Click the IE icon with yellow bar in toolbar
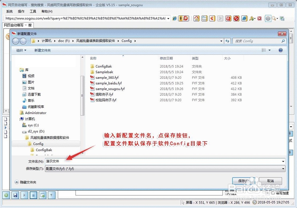 tap(244, 18)
